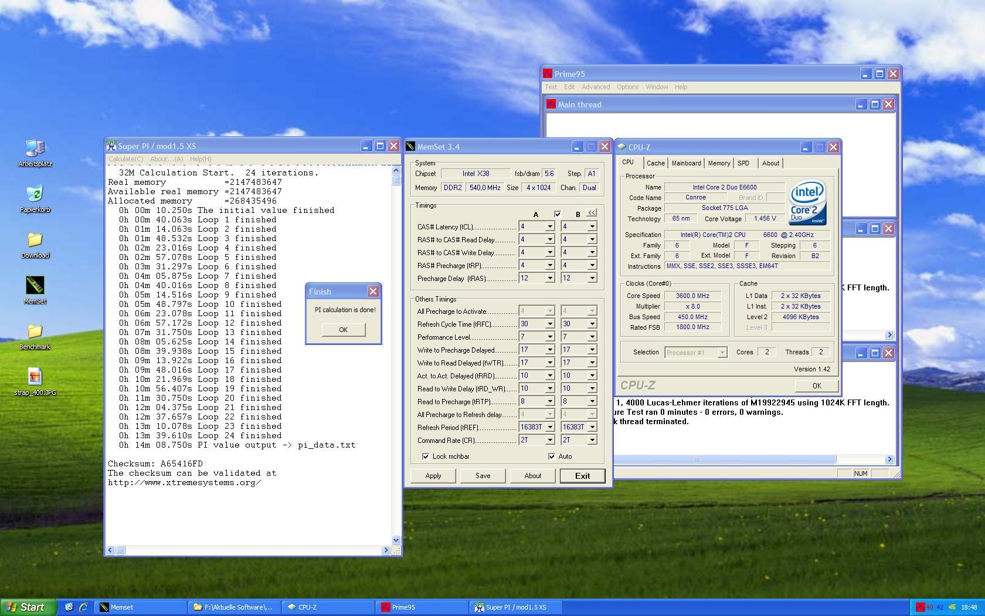Click the Main thread window icon

tap(551, 104)
